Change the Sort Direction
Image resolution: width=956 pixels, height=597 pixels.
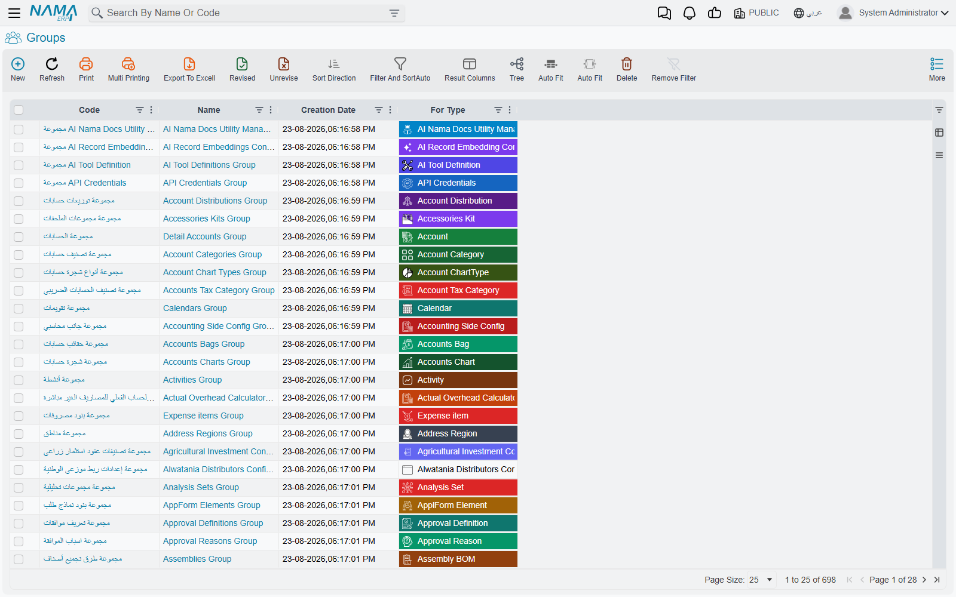click(334, 69)
